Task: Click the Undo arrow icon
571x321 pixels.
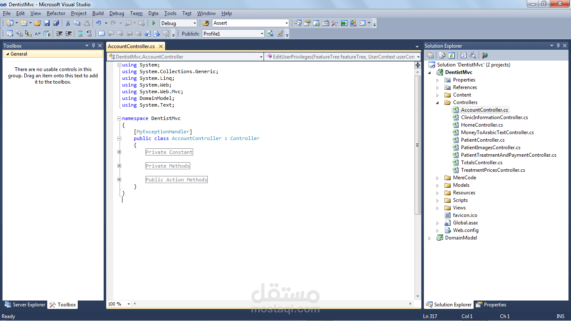Action: [x=99, y=23]
